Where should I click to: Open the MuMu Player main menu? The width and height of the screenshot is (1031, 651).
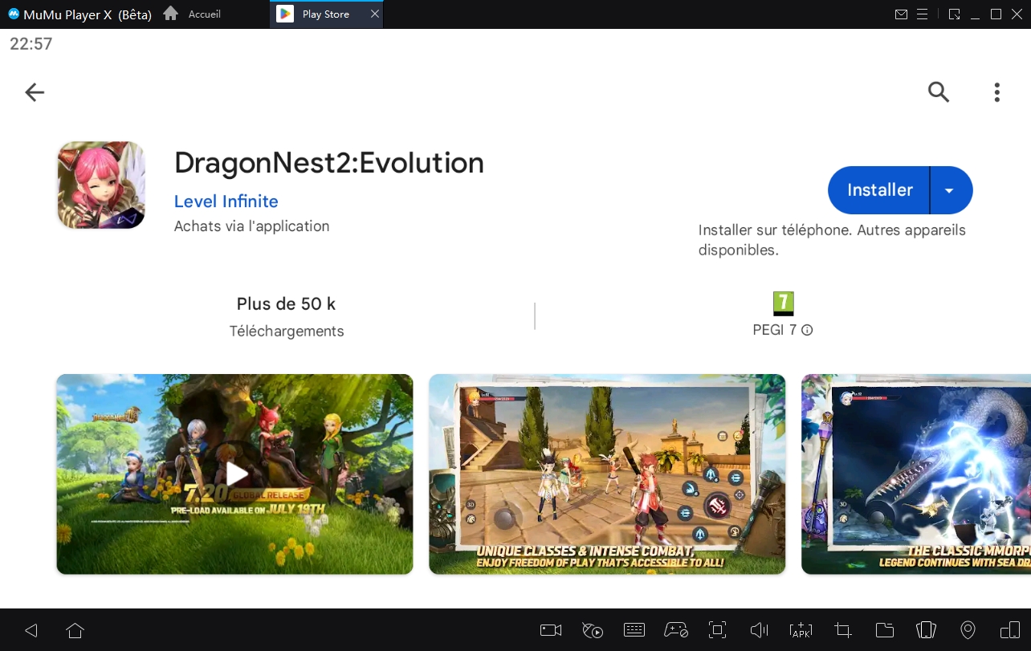pos(922,14)
